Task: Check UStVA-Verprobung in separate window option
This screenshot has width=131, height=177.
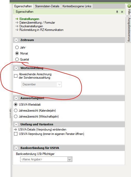Action: point(16,134)
